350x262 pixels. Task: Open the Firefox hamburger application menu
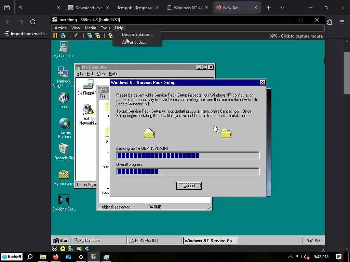click(x=342, y=22)
